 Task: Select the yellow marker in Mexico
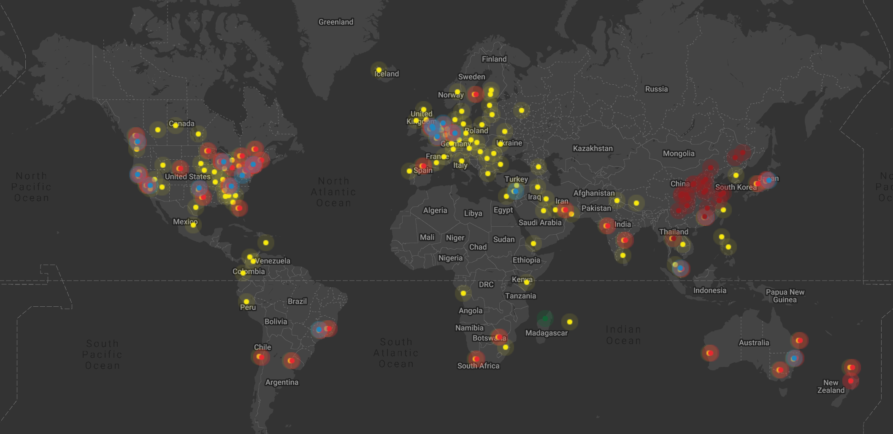193,225
